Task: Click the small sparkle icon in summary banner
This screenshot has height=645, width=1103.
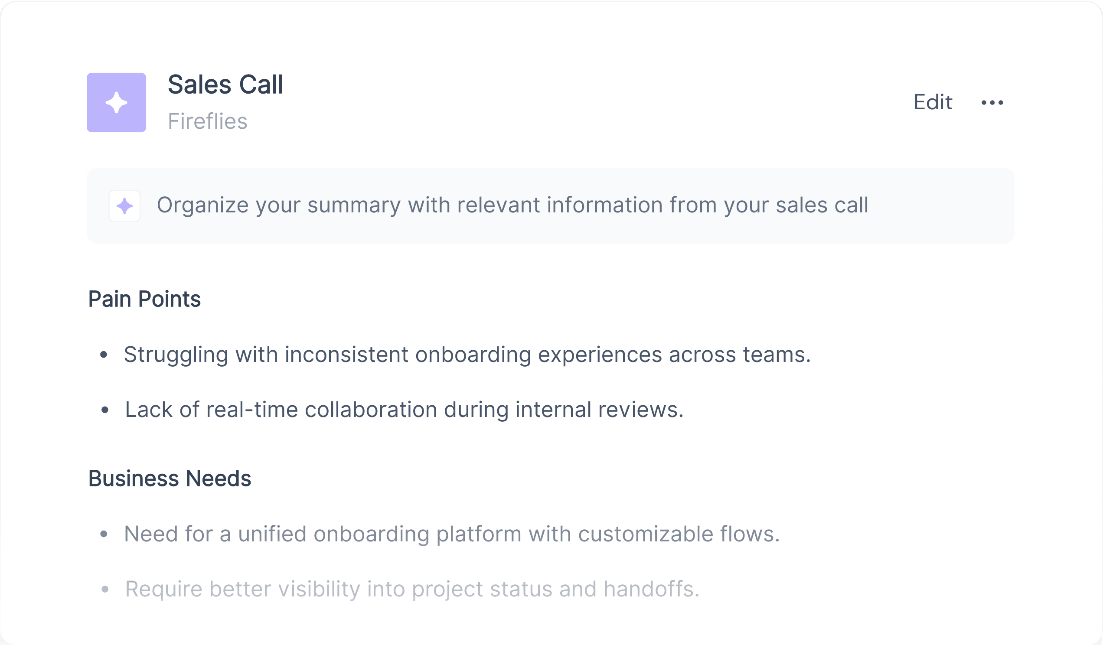Action: tap(125, 206)
